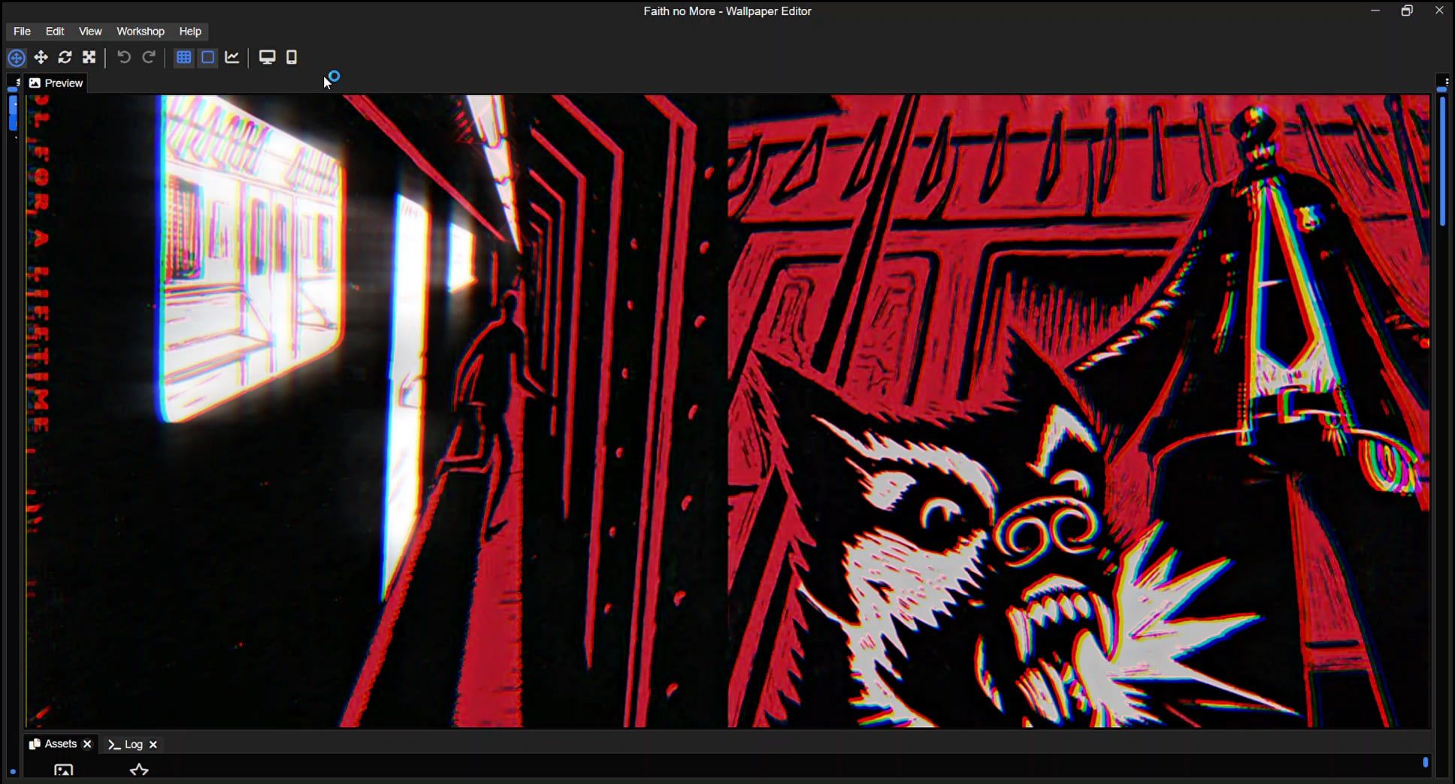The image size is (1455, 784).
Task: Select the rotate tool in toolbar
Action: click(65, 57)
